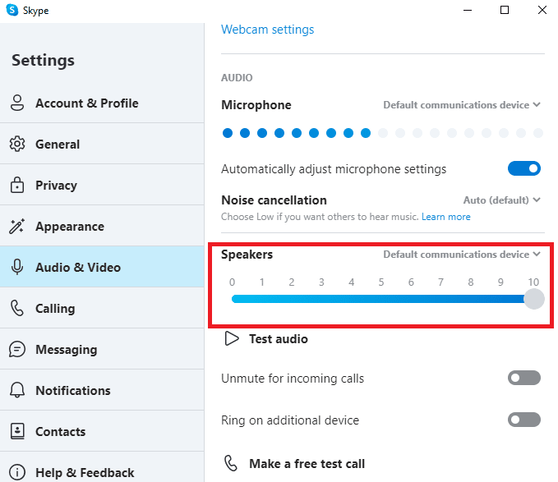Enable Unmute for incoming calls toggle
Image resolution: width=558 pixels, height=482 pixels.
[x=524, y=378]
